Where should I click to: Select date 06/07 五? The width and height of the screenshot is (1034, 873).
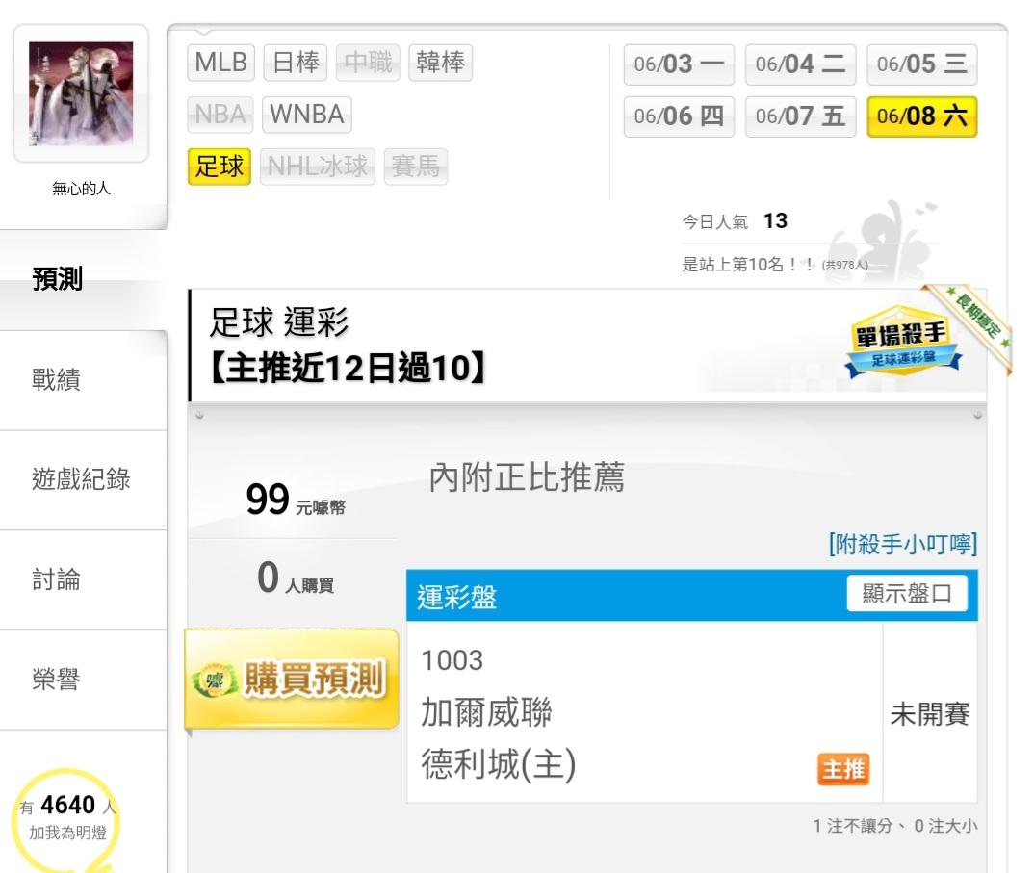(801, 116)
